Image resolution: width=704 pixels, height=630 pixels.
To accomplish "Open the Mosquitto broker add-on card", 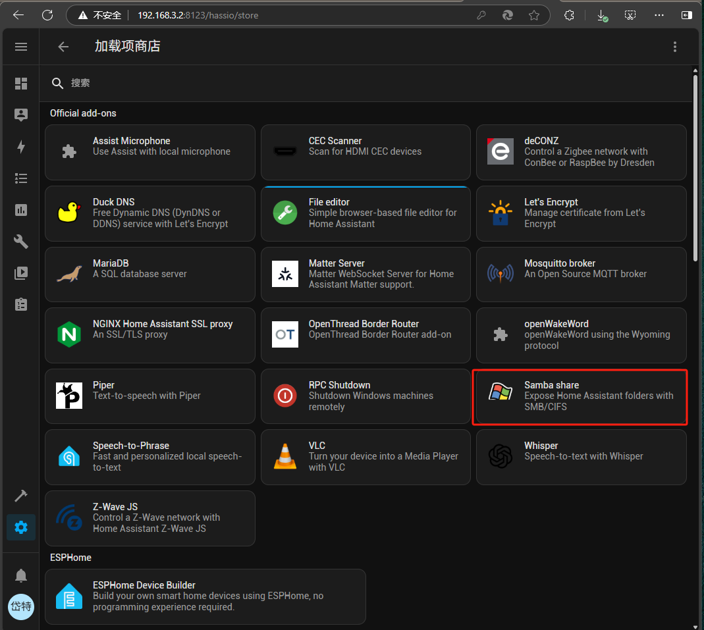I will tap(581, 274).
